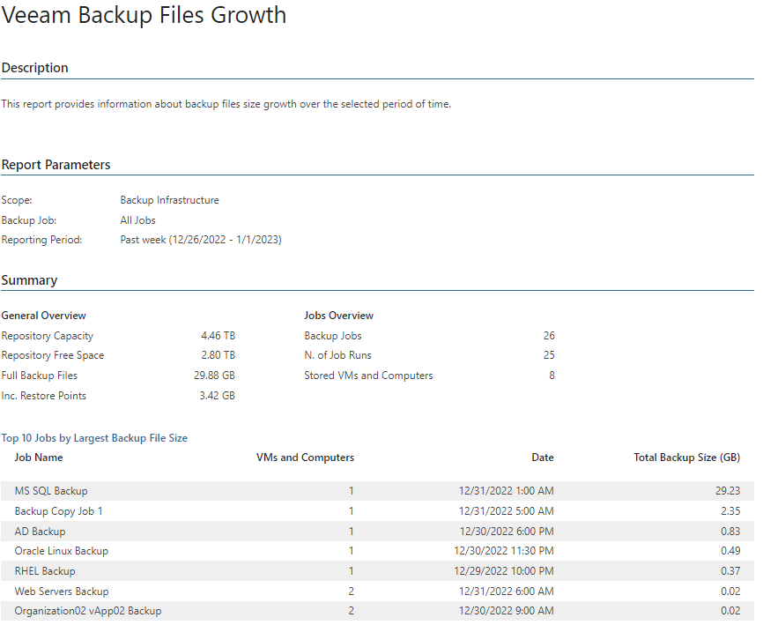Click the Repository Free Space value 2.80 TB
The width and height of the screenshot is (763, 625).
(218, 355)
